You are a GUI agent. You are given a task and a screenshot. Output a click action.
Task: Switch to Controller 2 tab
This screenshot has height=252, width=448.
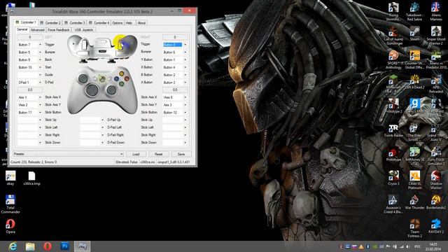click(50, 22)
